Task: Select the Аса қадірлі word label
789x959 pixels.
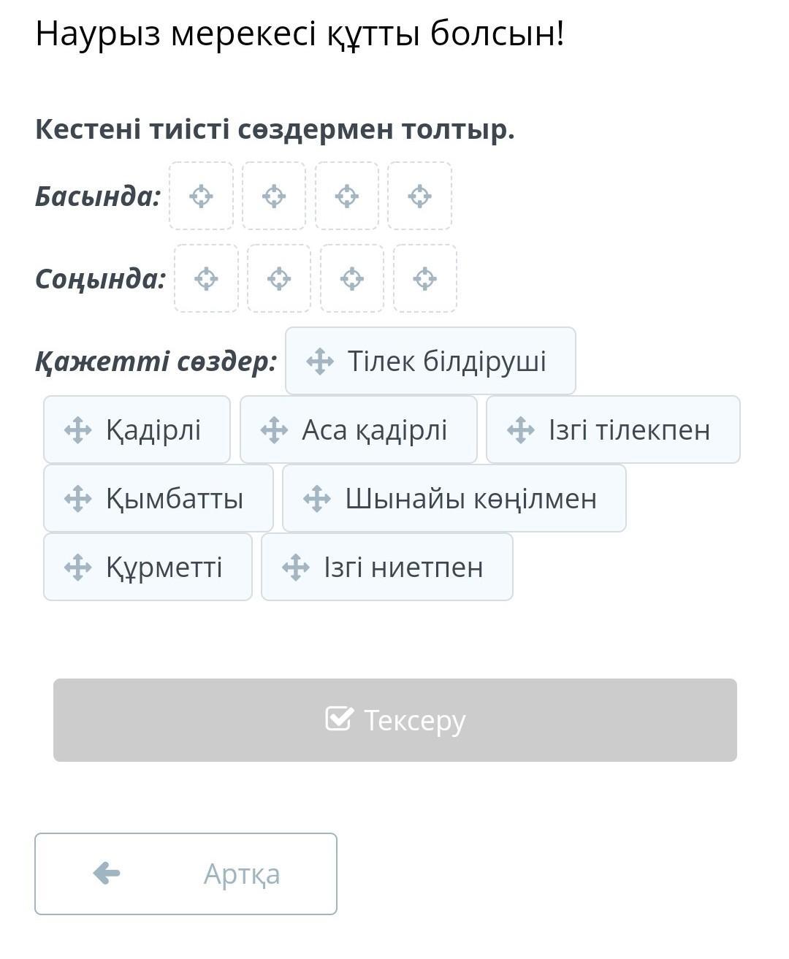Action: pyautogui.click(x=374, y=430)
